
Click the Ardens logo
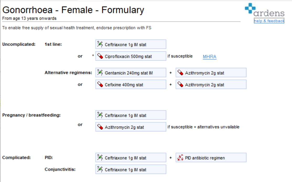point(265,10)
